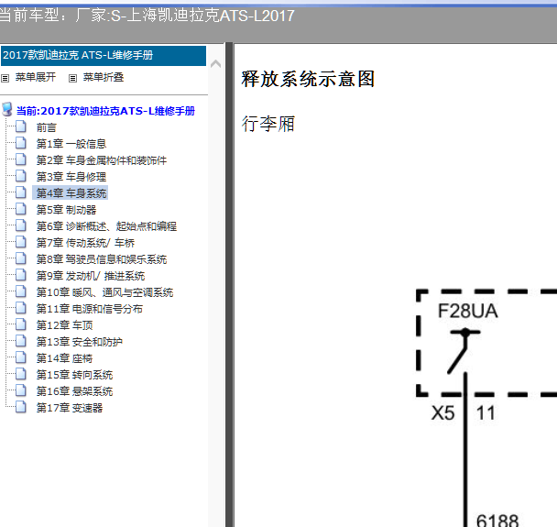This screenshot has height=527, width=557.
Task: Open 第14章 座椅
Action: 64,358
